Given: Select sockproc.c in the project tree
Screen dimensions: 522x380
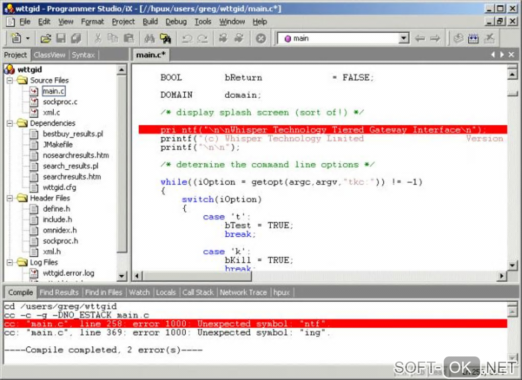Looking at the screenshot, I should tap(60, 102).
